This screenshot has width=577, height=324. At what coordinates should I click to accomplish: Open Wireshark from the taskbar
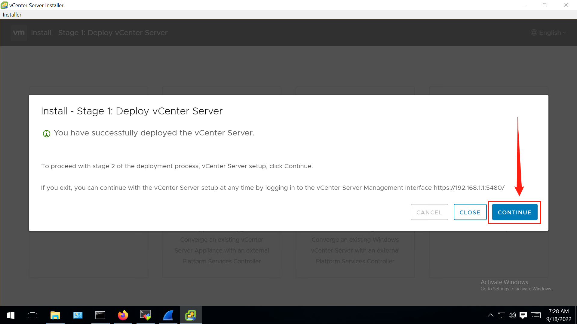pos(168,315)
